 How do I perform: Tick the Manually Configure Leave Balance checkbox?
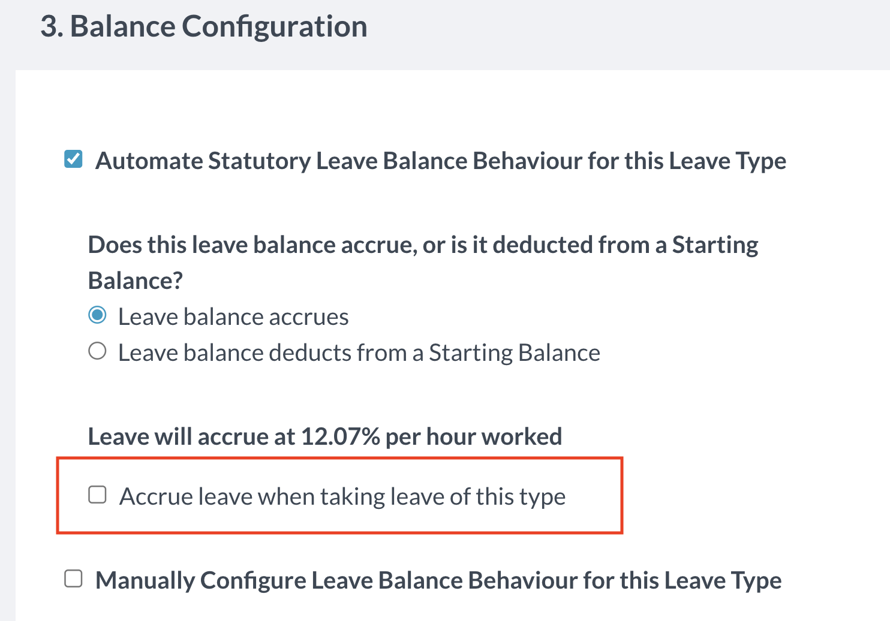pos(73,579)
